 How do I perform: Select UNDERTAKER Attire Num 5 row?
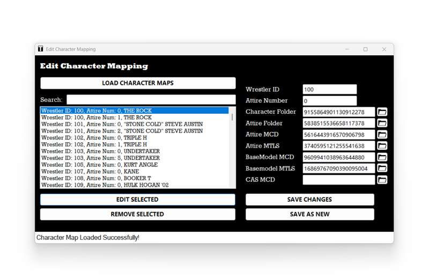[135, 158]
